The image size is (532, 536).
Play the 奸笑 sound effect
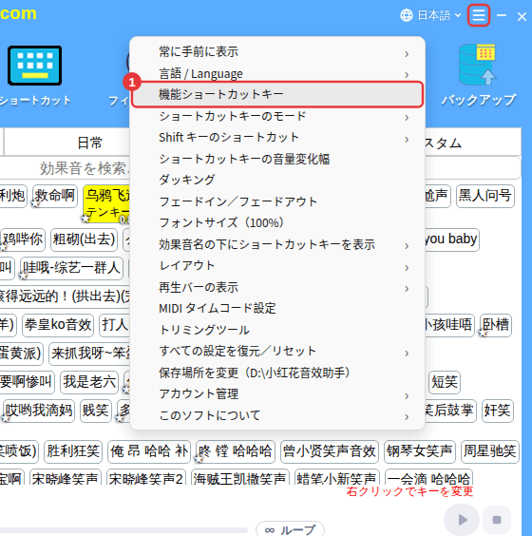coord(498,411)
